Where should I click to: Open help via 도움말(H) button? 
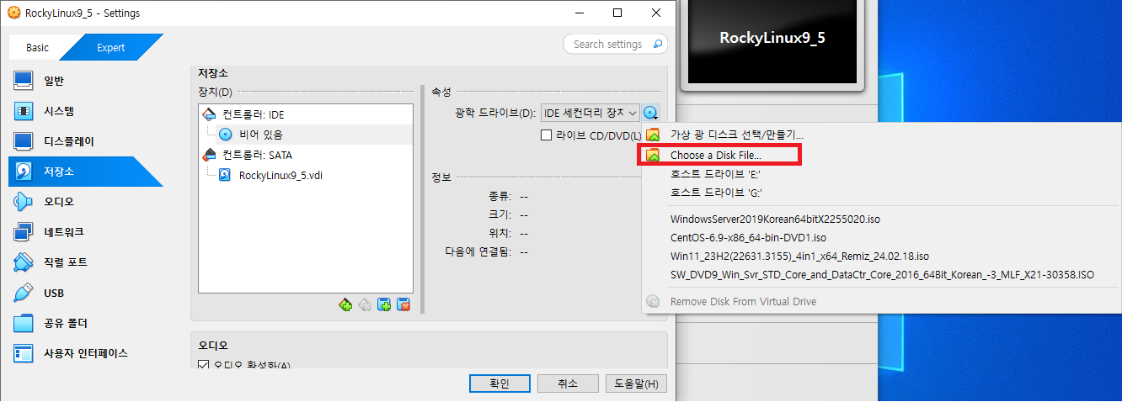636,383
